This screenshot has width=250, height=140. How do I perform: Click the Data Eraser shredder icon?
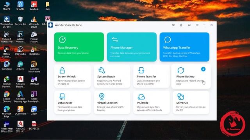[x=62, y=96]
